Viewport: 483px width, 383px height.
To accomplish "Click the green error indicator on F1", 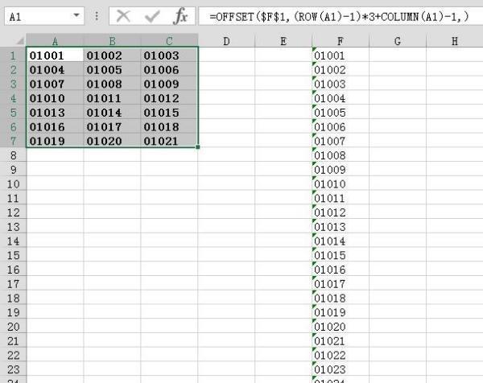I will 314,51.
